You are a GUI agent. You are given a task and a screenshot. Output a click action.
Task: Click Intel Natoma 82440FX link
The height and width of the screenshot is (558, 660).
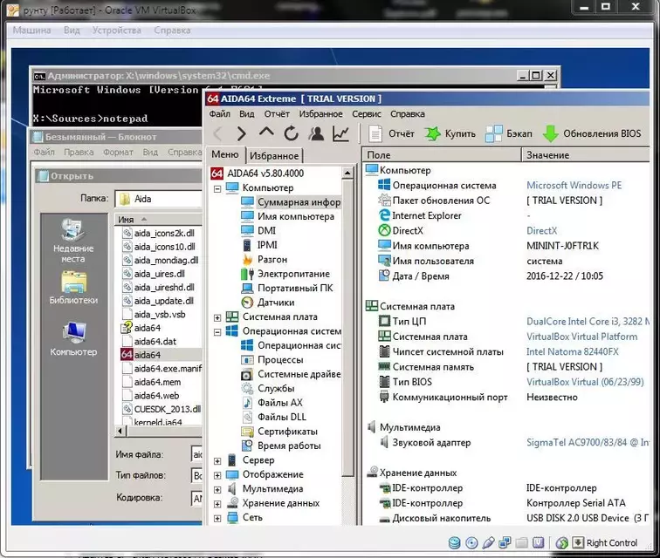point(573,352)
